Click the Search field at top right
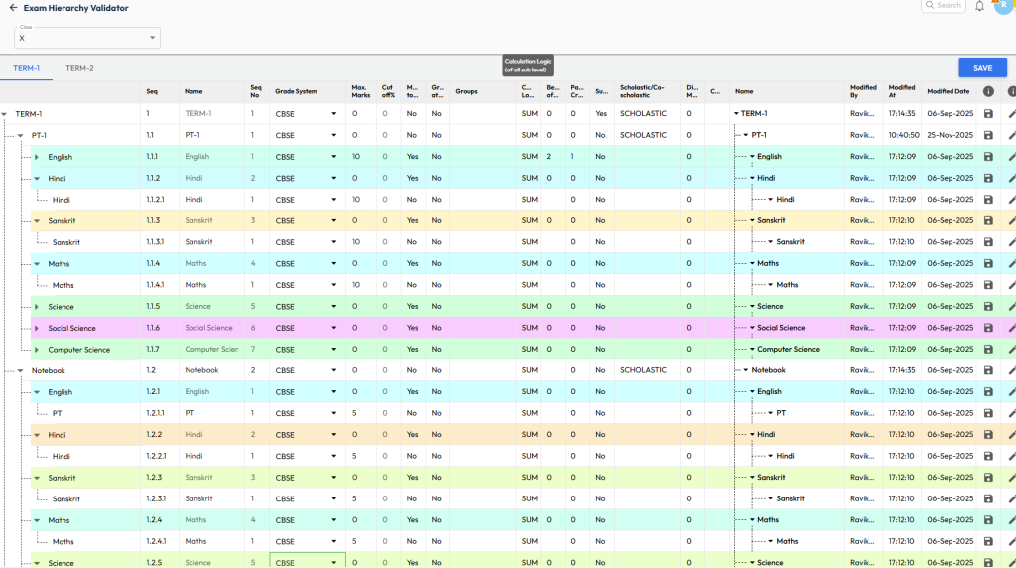1016x568 pixels. coord(943,6)
